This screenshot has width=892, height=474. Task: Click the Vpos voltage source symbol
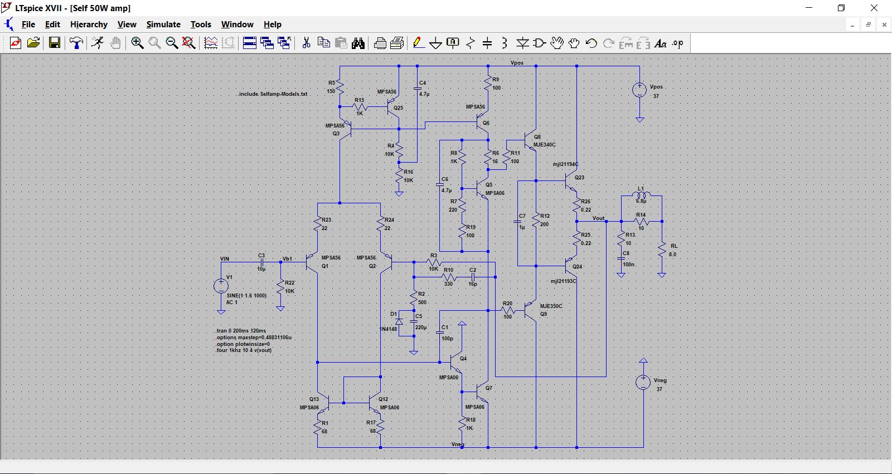click(639, 90)
